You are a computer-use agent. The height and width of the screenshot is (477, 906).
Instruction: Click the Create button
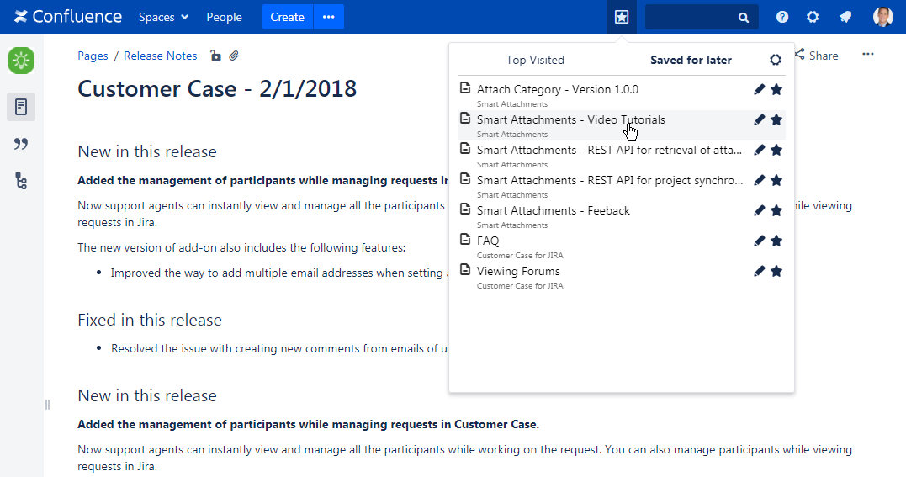point(287,17)
